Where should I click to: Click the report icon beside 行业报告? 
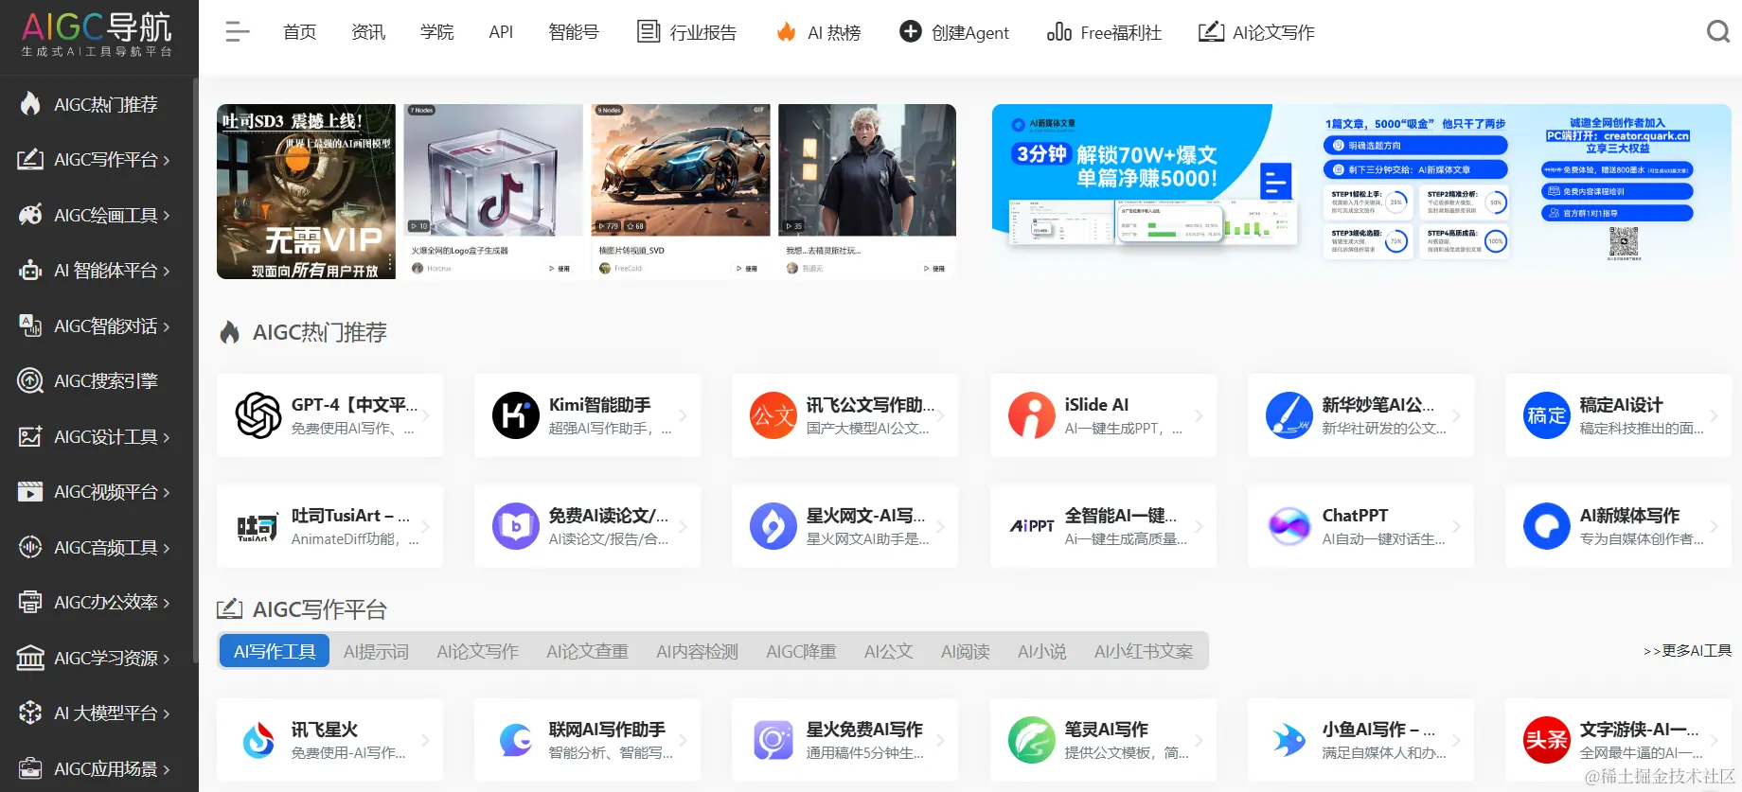(649, 31)
